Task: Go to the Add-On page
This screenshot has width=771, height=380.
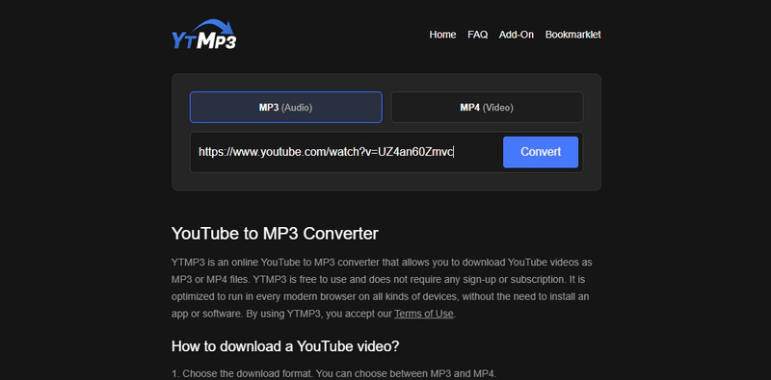Action: 517,35
